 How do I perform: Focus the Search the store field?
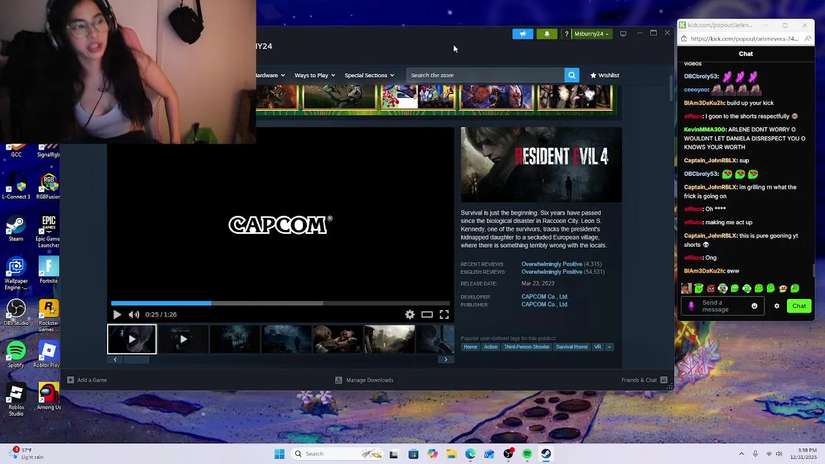(485, 75)
